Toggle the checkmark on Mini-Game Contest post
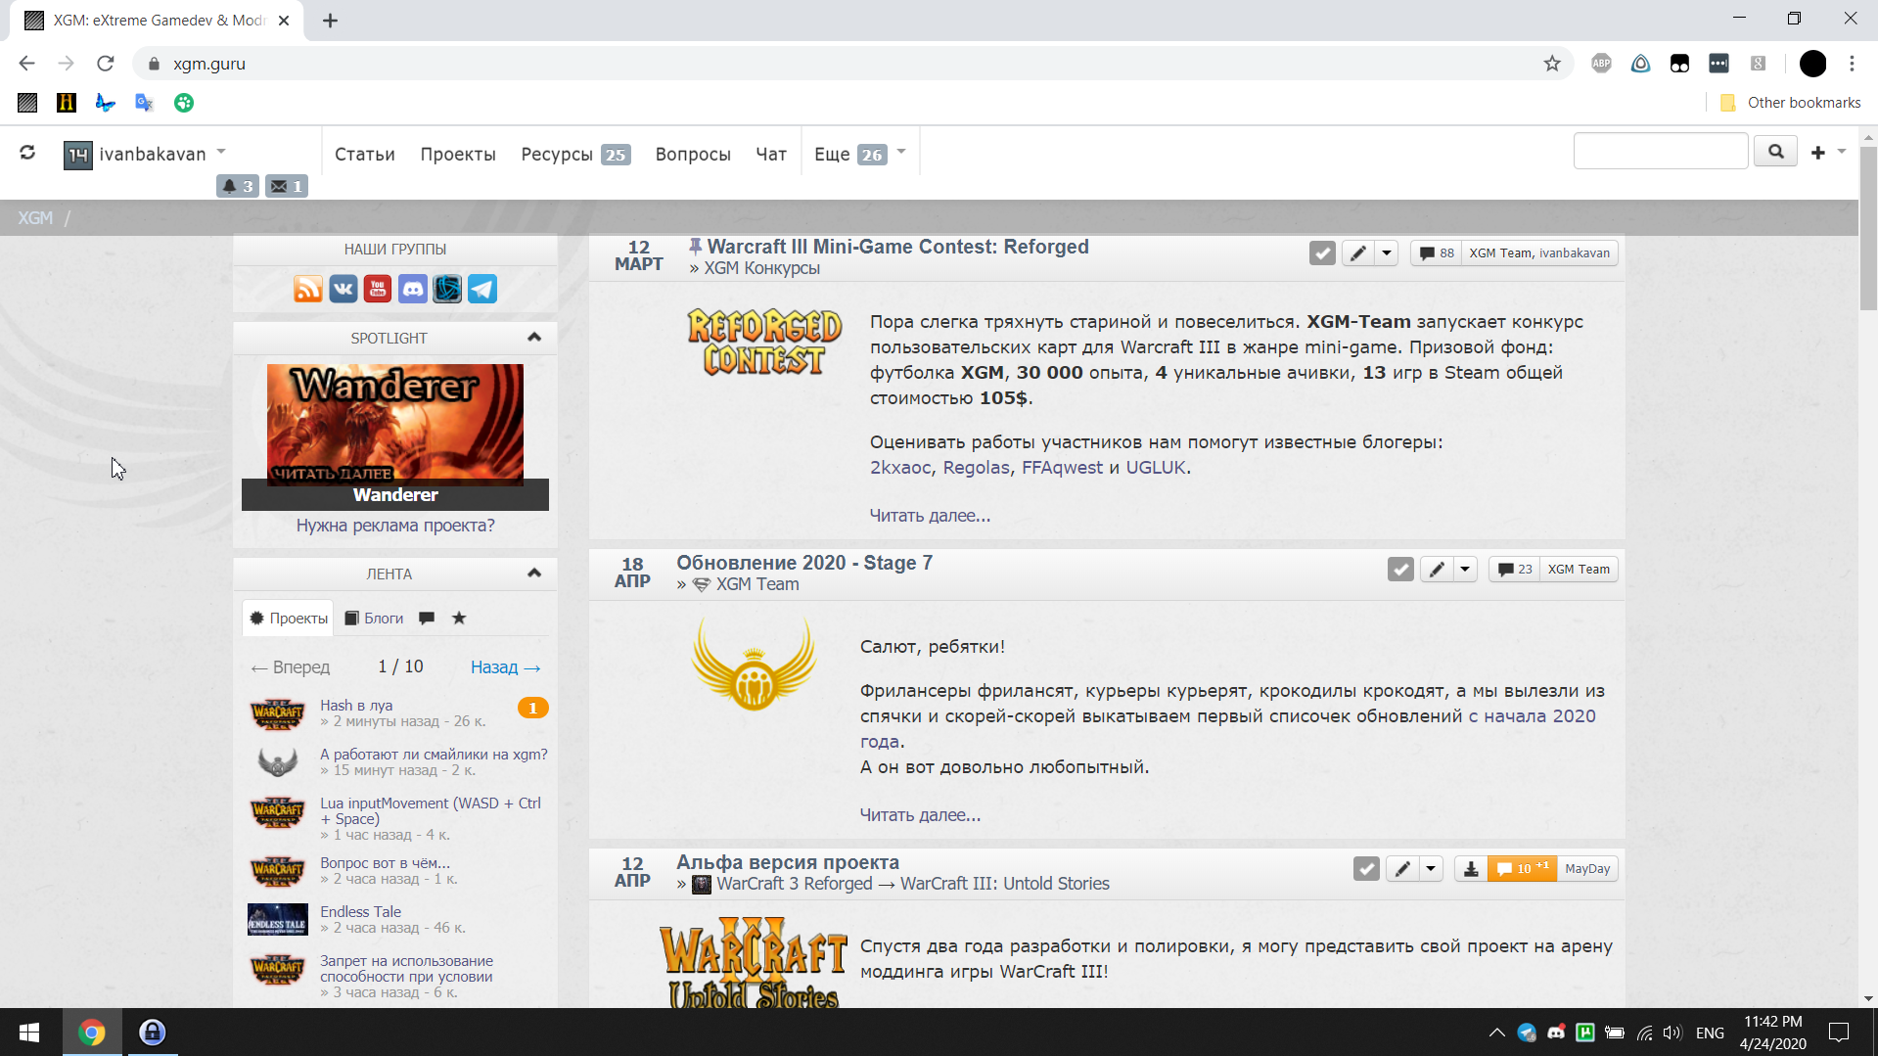 1323,253
